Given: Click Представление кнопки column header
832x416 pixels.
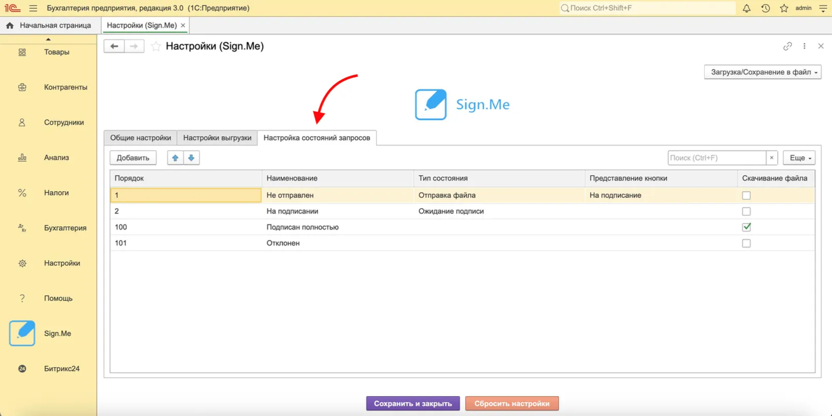Looking at the screenshot, I should coord(661,178).
